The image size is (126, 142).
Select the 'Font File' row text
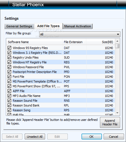pyautogui.click(x=18, y=77)
